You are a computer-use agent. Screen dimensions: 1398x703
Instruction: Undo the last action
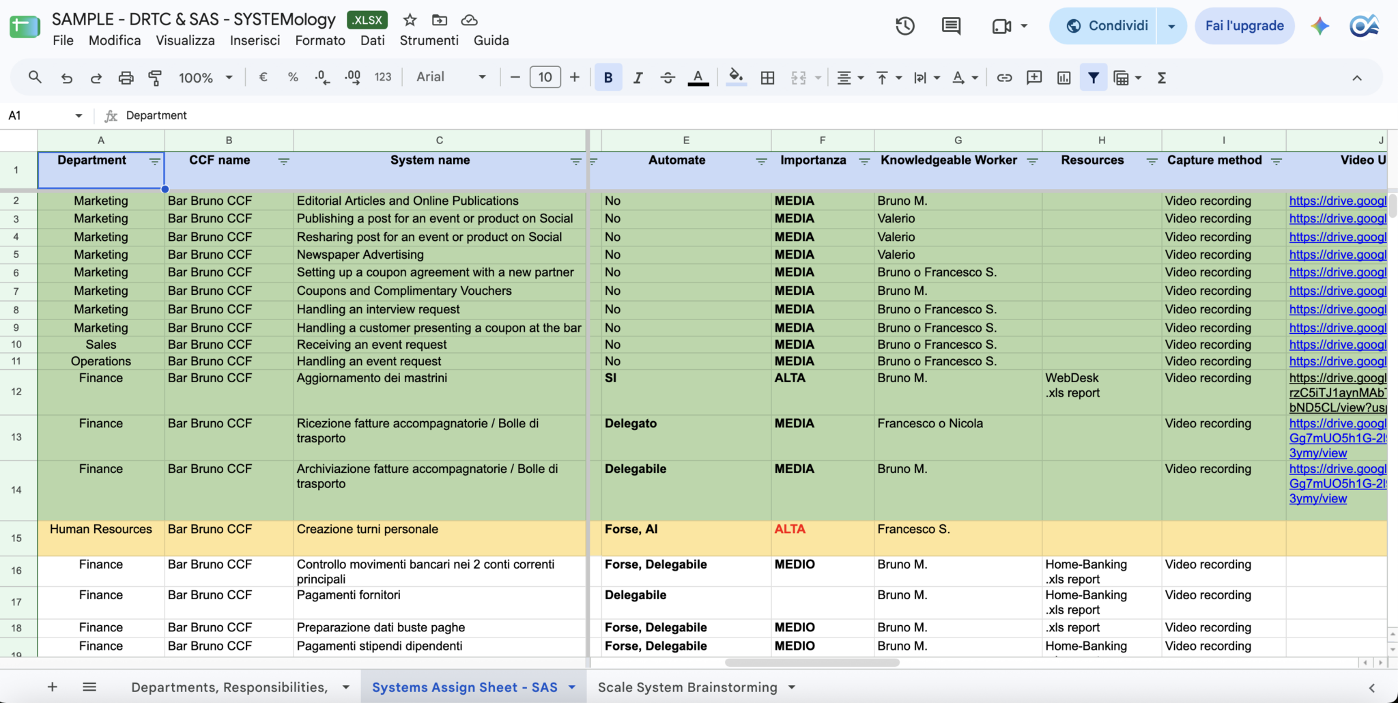click(x=66, y=78)
